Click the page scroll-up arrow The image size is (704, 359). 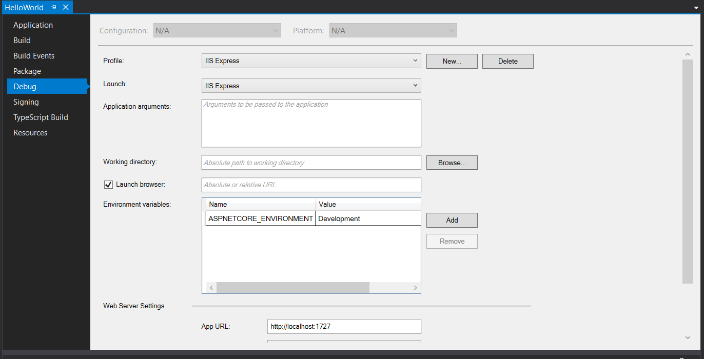click(x=688, y=54)
